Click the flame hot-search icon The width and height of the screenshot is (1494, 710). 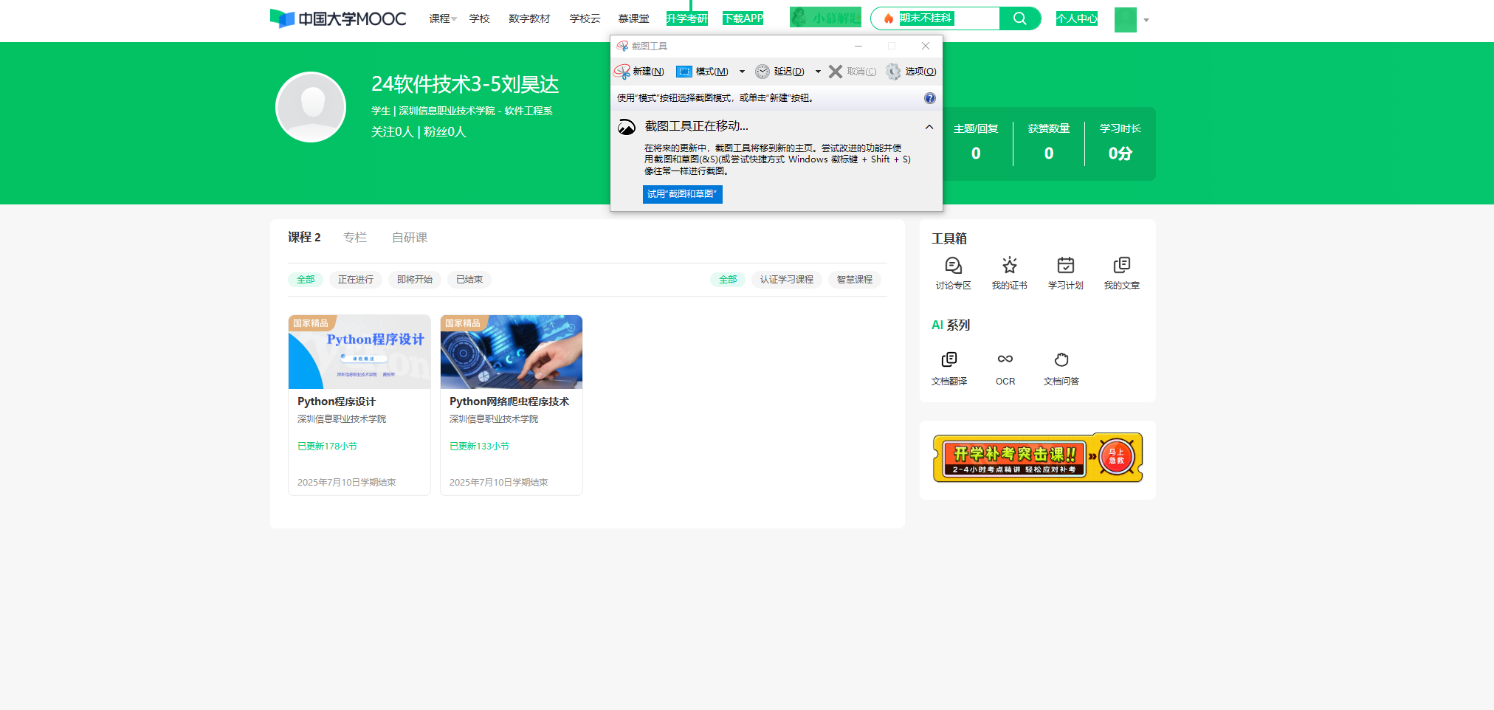tap(889, 18)
